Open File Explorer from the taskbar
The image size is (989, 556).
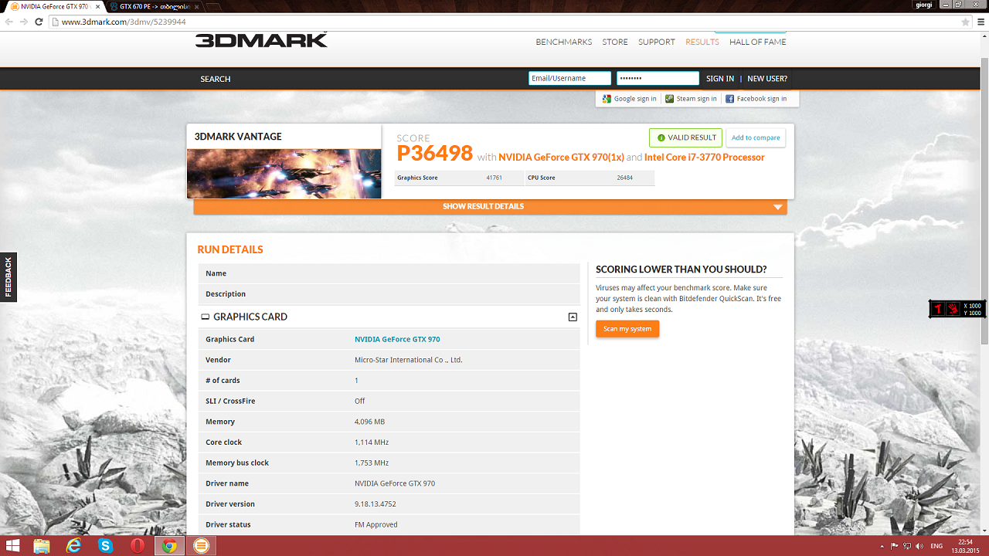(42, 546)
